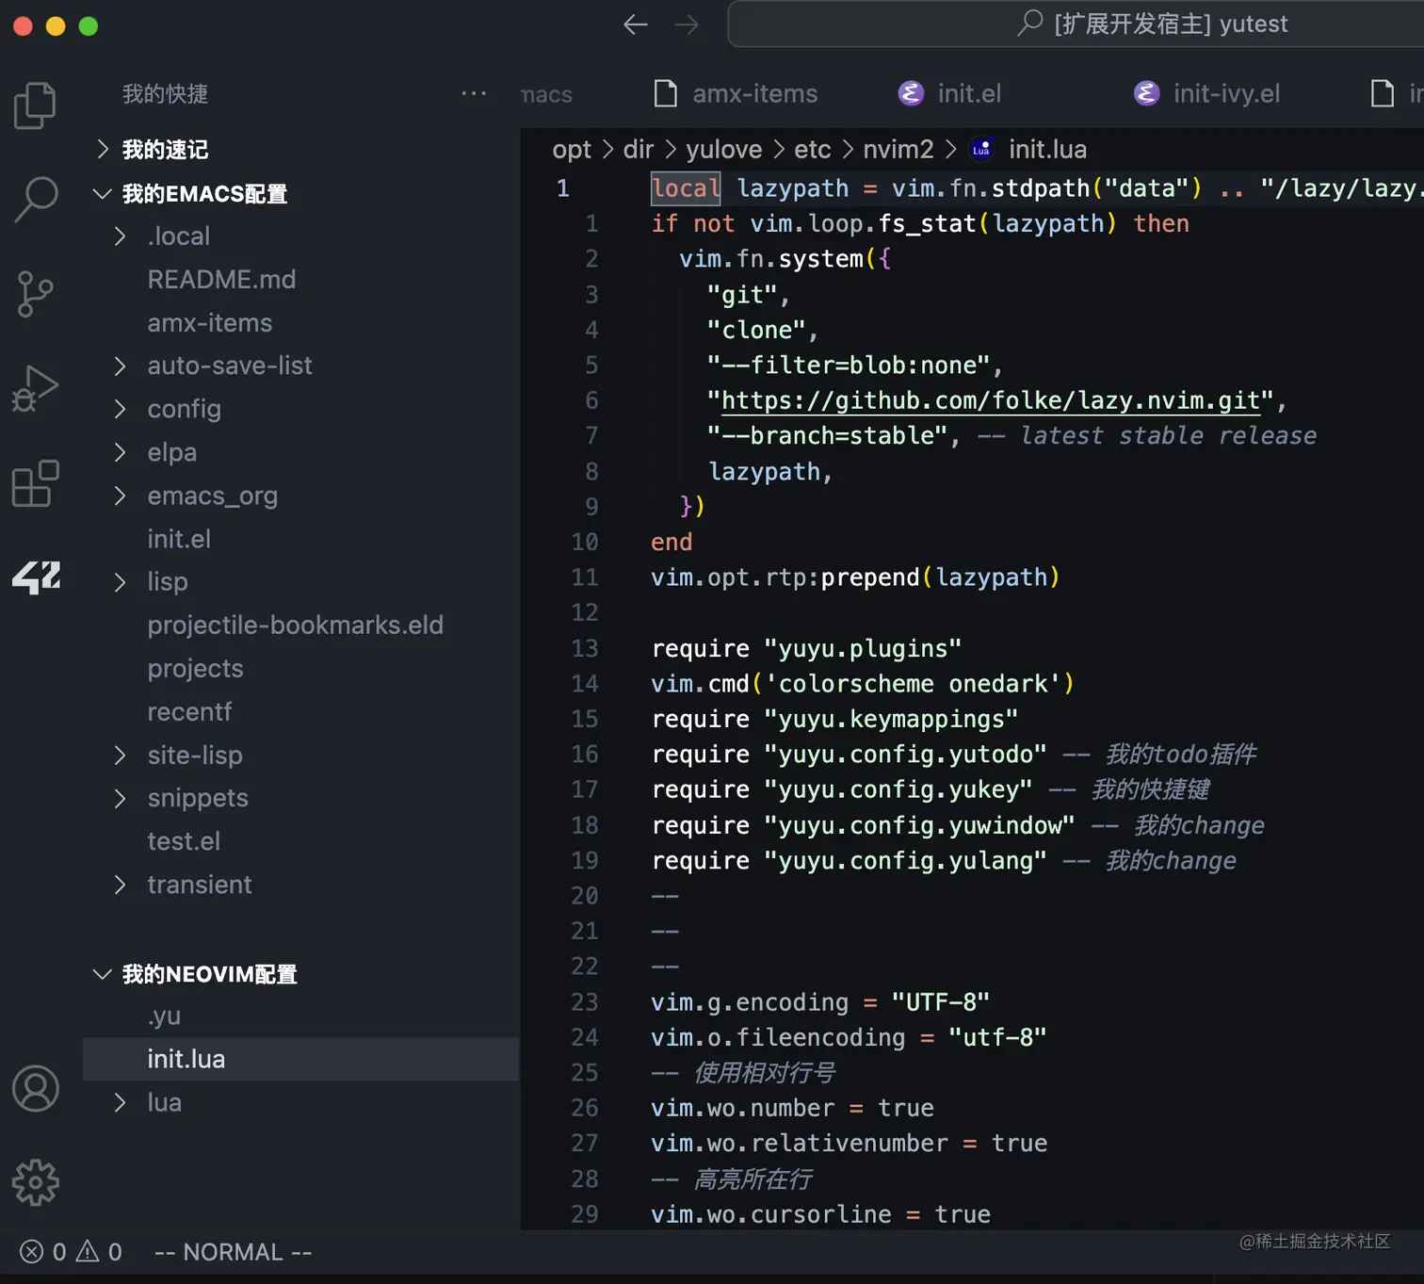Screen dimensions: 1424x1284
Task: Click the dir breadcrumb segment
Action: pyautogui.click(x=639, y=149)
